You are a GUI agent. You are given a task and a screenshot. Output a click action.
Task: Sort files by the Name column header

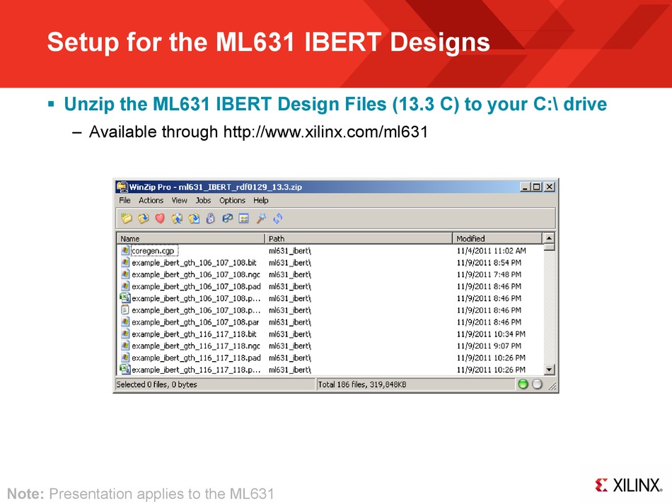tap(191, 238)
